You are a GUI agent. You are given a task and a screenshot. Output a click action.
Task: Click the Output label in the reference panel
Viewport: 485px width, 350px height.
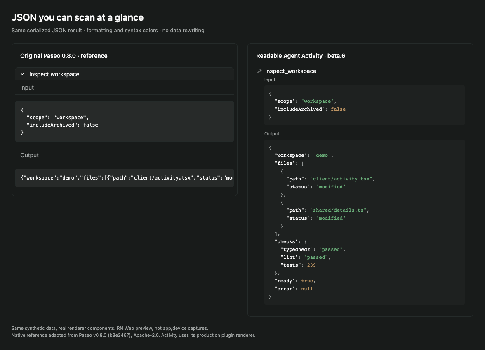[x=29, y=155]
